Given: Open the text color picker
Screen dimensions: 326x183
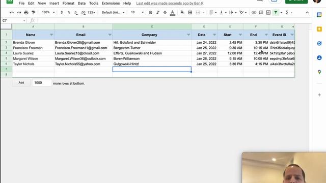Looking at the screenshot, I should [172, 13].
